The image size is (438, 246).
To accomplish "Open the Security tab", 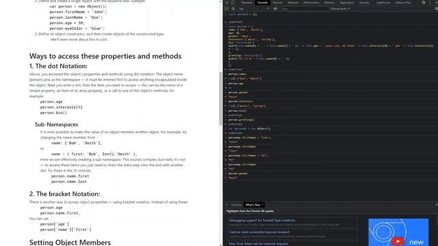I will [364, 3].
